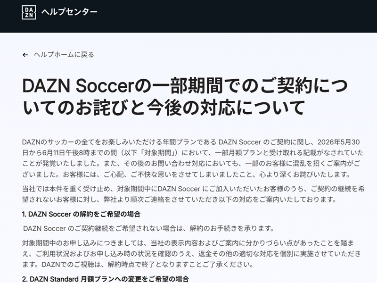
Task: Click heading 1. DAZN Soccer の解約をご希望の場合
Action: [81, 214]
